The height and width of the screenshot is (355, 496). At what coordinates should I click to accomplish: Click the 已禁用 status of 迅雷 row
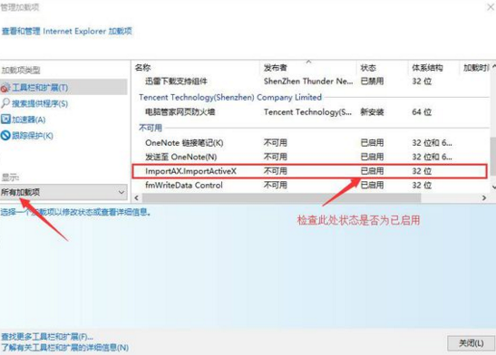coord(372,82)
